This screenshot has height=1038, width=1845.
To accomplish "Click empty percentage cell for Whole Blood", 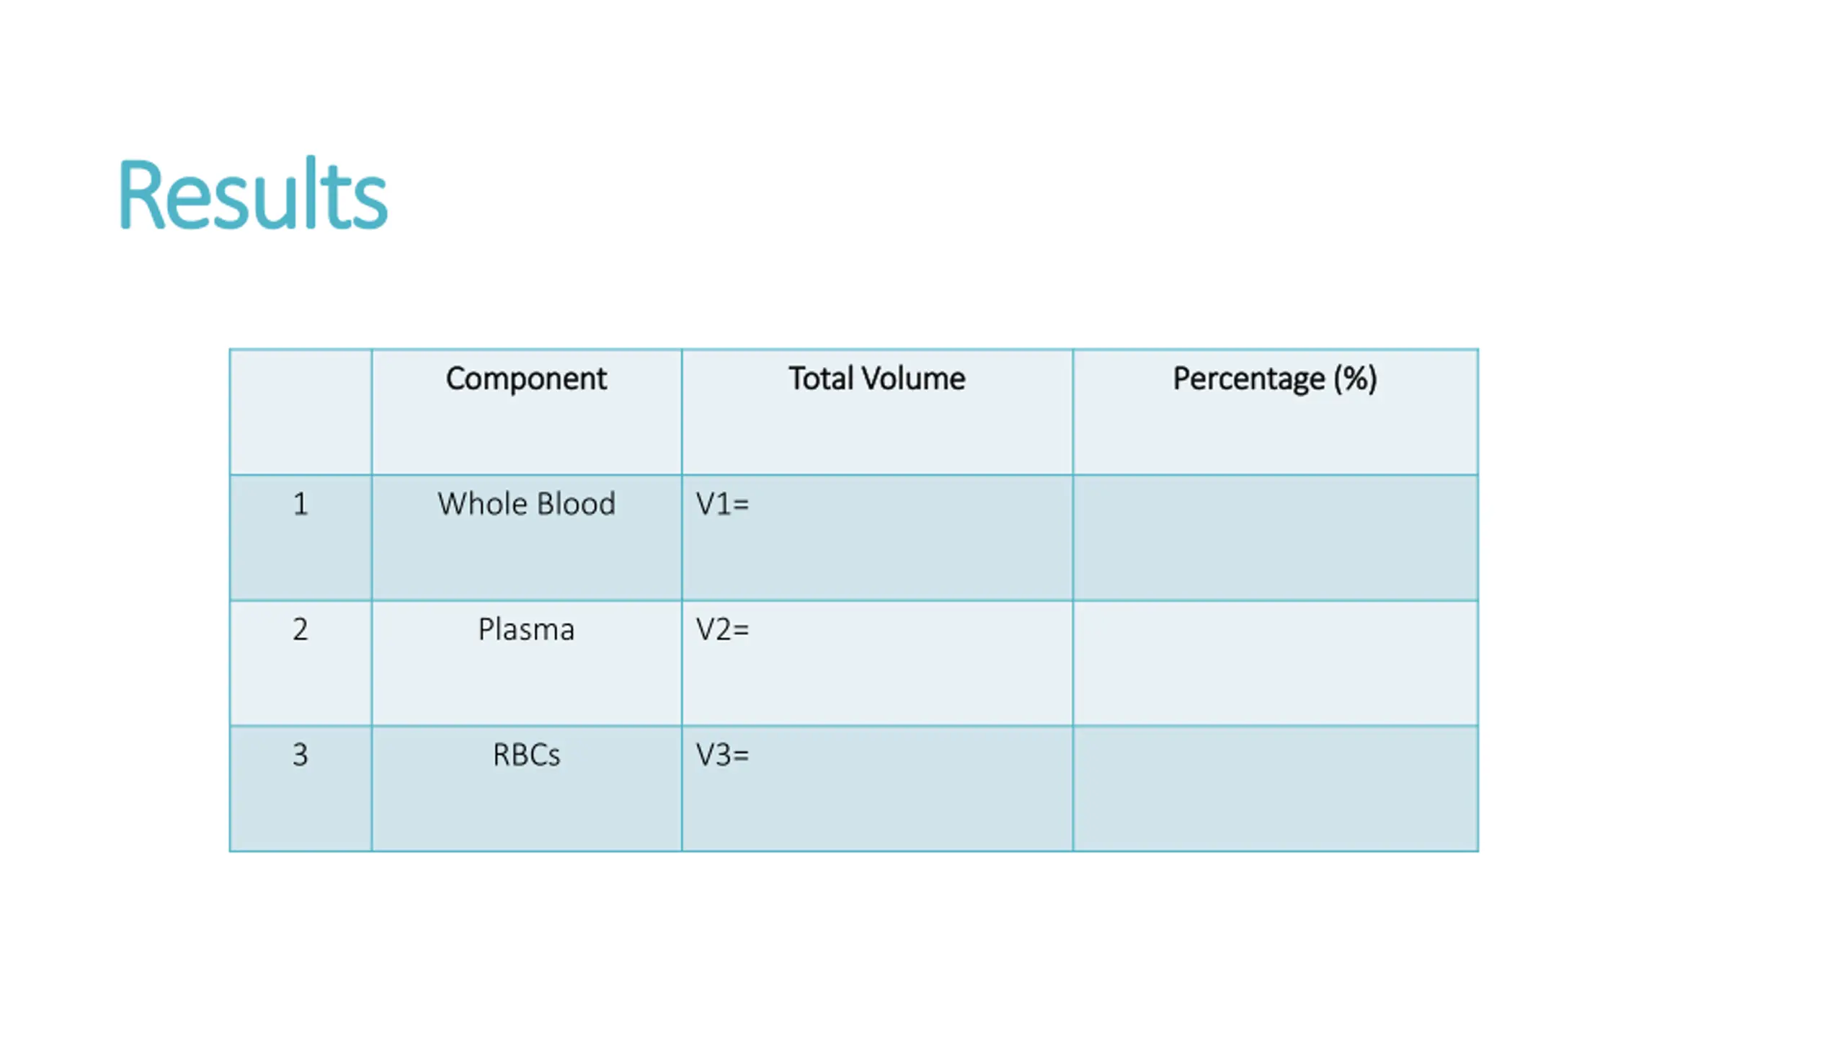I will (1274, 538).
